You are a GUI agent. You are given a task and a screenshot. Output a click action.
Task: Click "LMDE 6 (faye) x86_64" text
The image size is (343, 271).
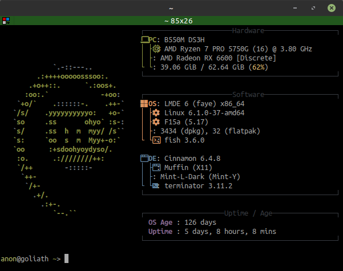204,104
